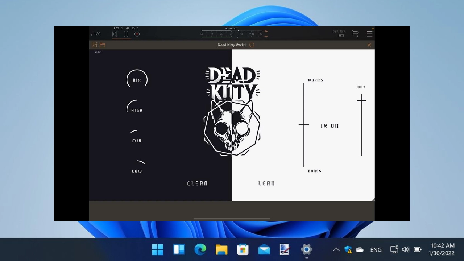The width and height of the screenshot is (464, 261).
Task: Expand hidden system tray icons chevron
Action: 336,249
